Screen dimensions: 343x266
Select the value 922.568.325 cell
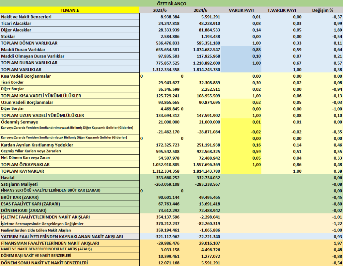pos(208,152)
